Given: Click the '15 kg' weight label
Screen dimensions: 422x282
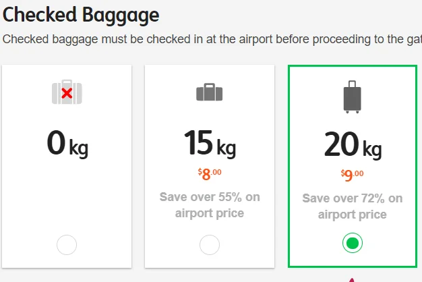Looking at the screenshot, I should pos(209,144).
